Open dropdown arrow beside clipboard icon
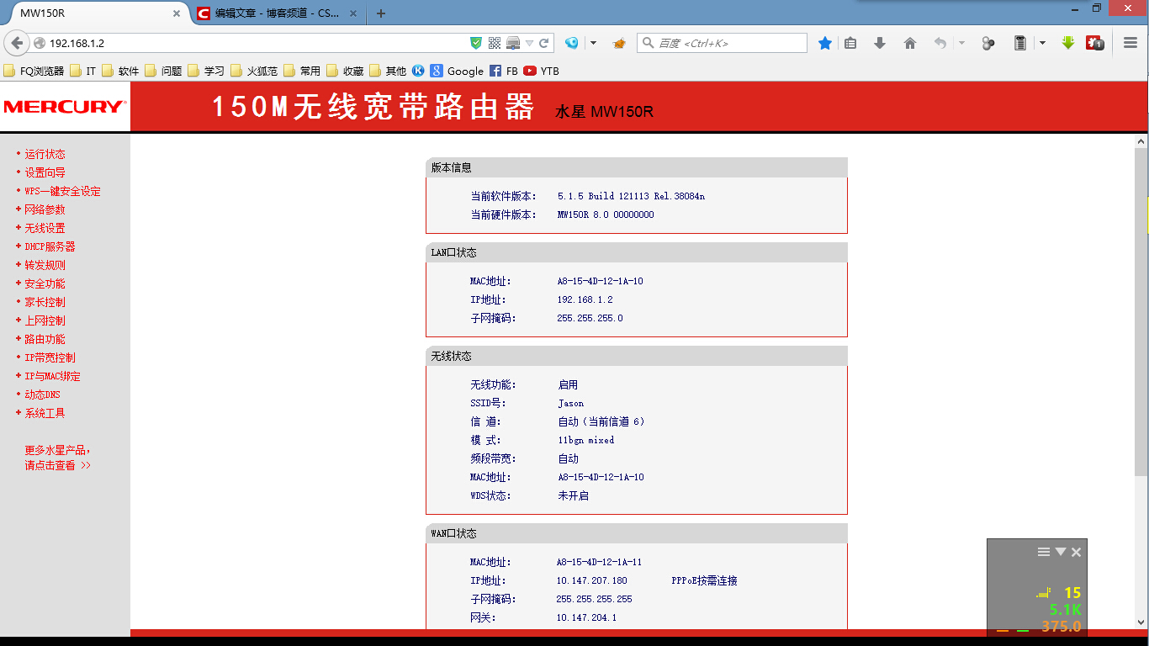The height and width of the screenshot is (646, 1149). click(1042, 43)
